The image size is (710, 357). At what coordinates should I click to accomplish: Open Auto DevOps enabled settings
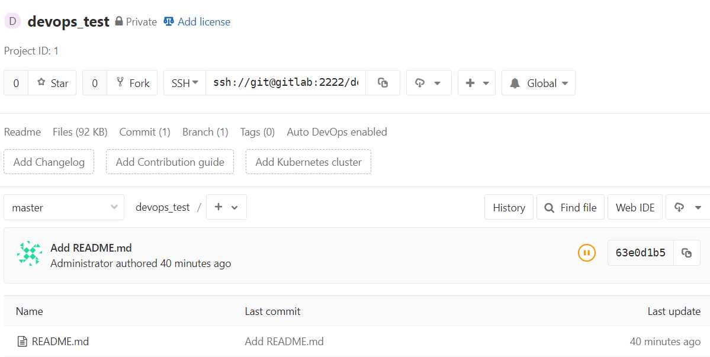point(337,132)
